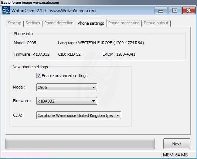197x159 pixels.
Task: Close the WotanClient window
Action: [189, 10]
